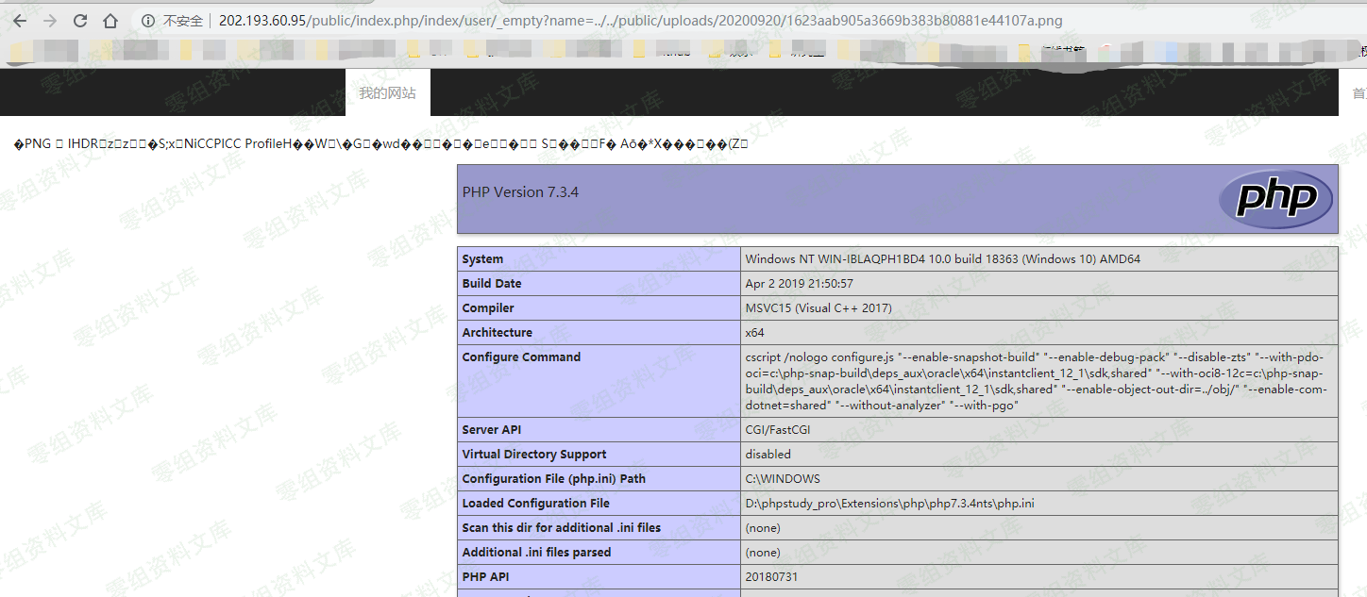Click the MSVC15 compiler value
Screen dimensions: 1367x597
coord(818,308)
